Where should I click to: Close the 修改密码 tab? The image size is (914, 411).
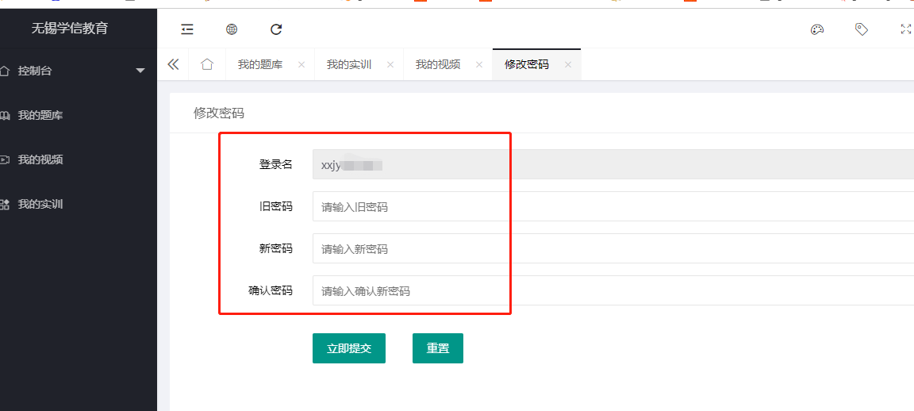[568, 65]
